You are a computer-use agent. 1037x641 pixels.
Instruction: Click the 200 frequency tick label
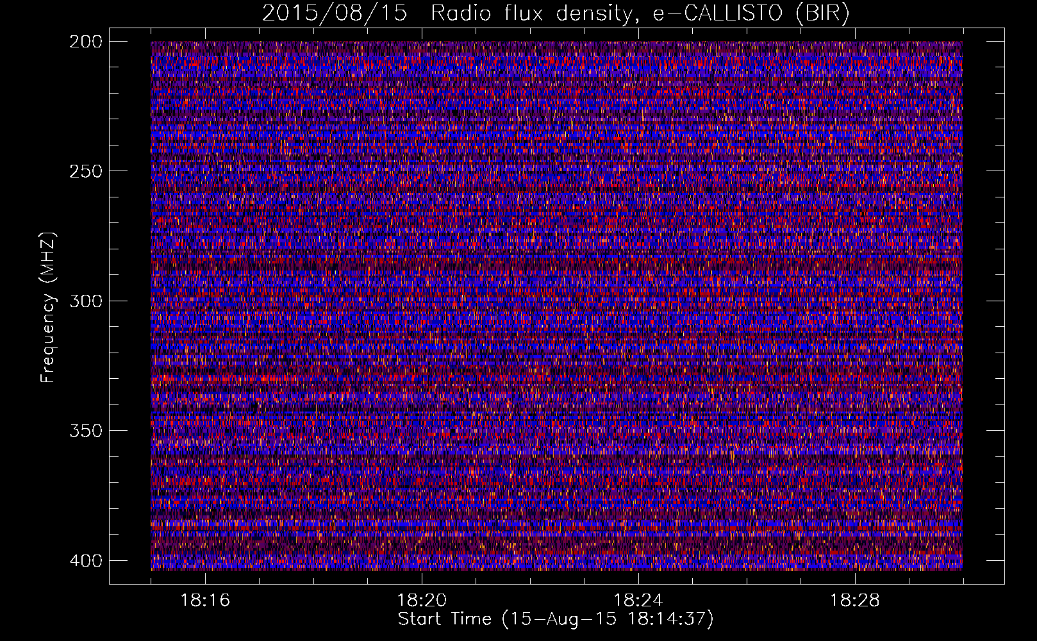85,42
